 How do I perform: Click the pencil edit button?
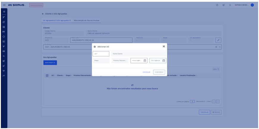218,40
